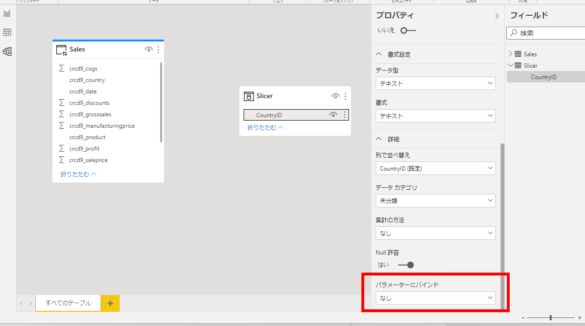Open the 書式 dropdown
Image resolution: width=585 pixels, height=326 pixels.
[x=435, y=116]
